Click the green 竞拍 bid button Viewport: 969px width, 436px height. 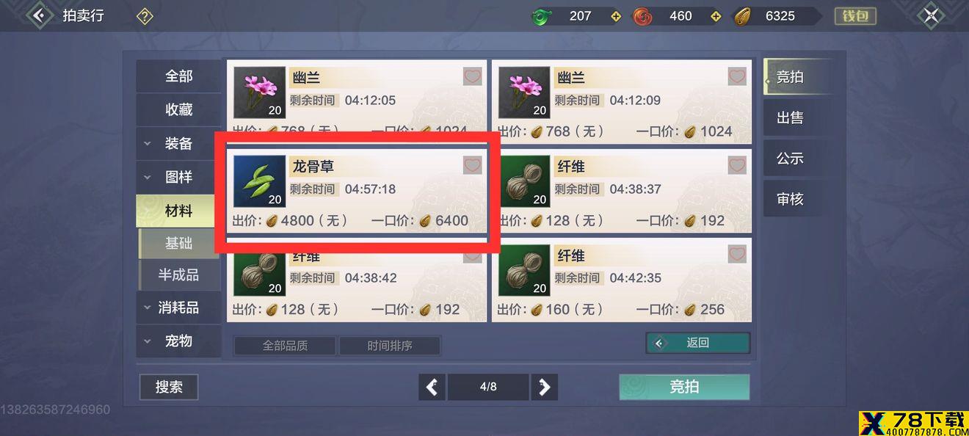(684, 387)
